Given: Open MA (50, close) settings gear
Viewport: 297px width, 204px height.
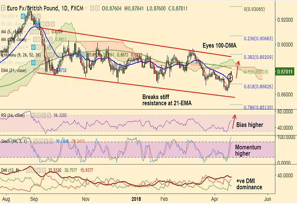Looking at the screenshot, I should [39, 47].
